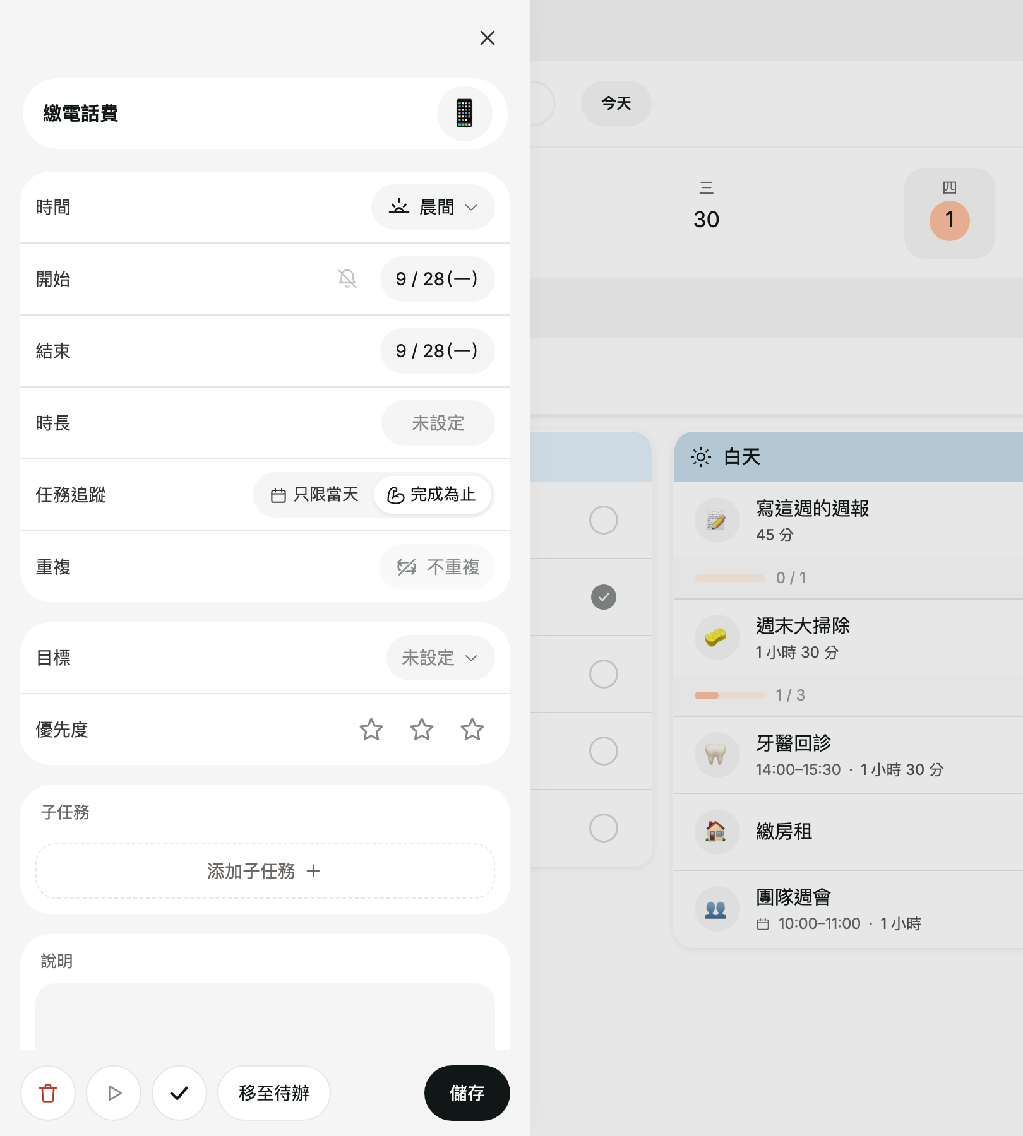
Task: Click the tooth icon for 牙醫回診
Action: coord(717,755)
